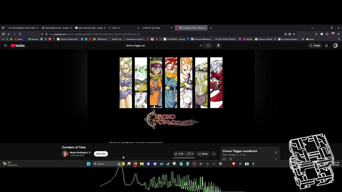Viewport: 342px width, 192px height.
Task: Open the Windows Start menu
Action: pos(88,164)
